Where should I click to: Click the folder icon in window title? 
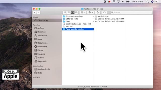tap(82, 9)
